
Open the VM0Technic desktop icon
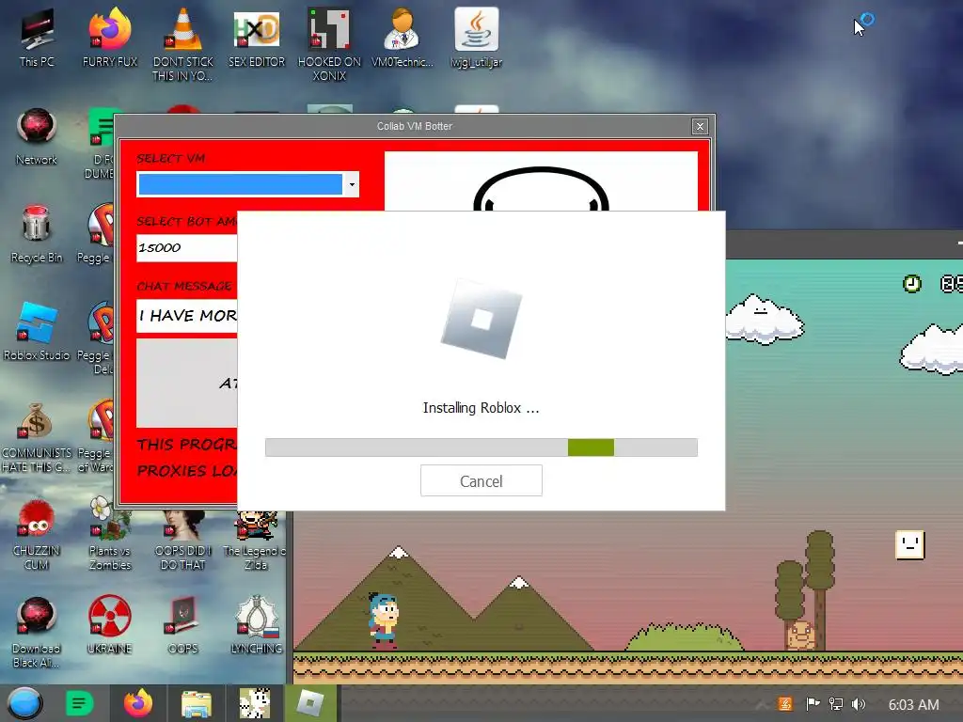click(x=403, y=38)
